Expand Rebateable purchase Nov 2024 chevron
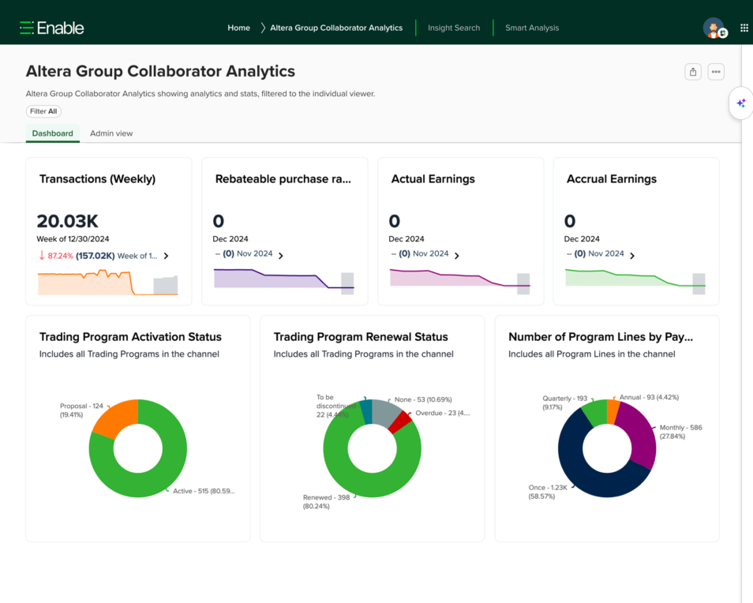753x603 pixels. [x=281, y=256]
